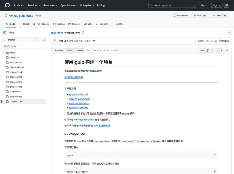Switch to the Actions tab

click(59, 24)
